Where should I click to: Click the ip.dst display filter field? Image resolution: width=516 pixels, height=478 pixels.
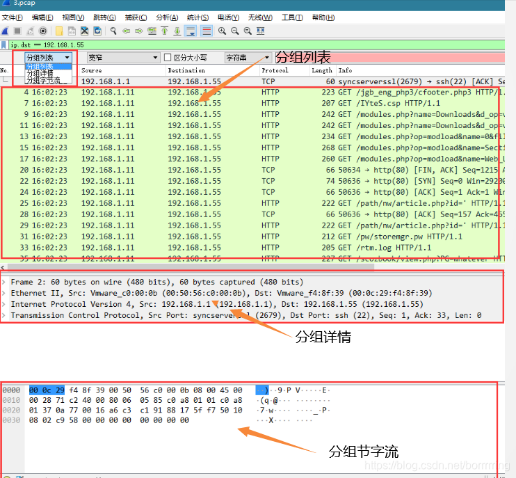257,45
